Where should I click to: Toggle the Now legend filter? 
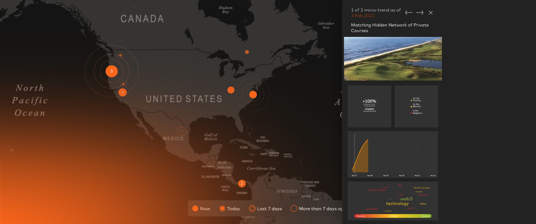coord(201,208)
